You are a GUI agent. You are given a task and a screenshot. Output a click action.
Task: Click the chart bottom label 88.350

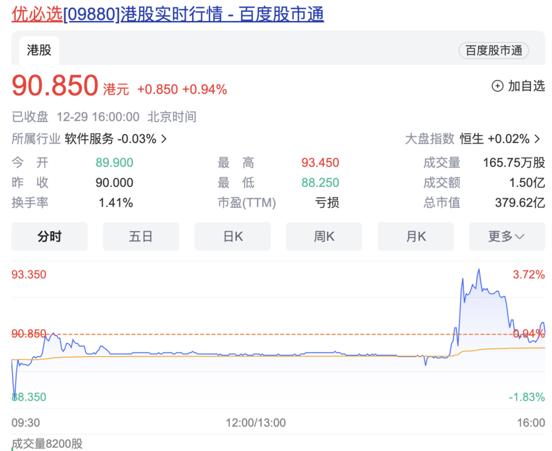[29, 397]
